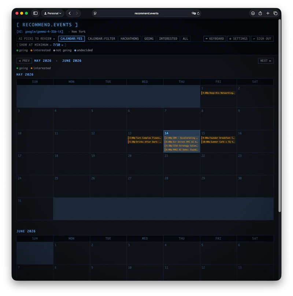Go back with the browser back arrow

point(70,13)
